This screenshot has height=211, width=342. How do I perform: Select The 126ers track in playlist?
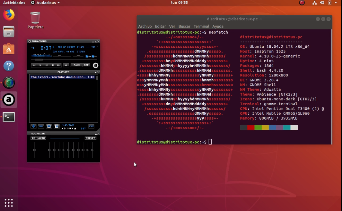[x=63, y=77]
